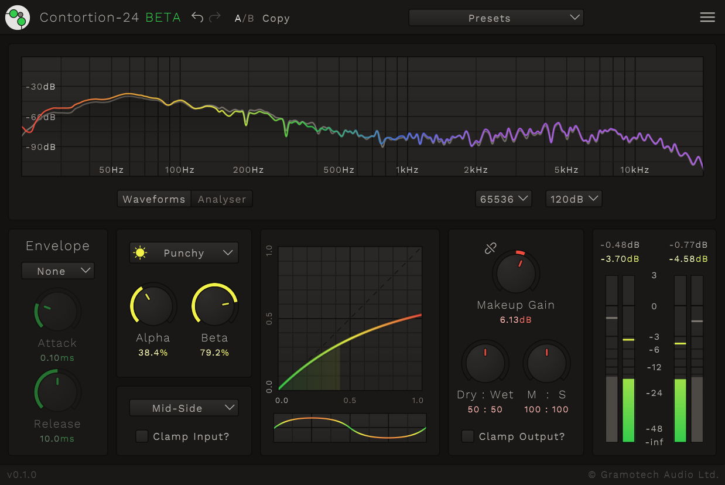The width and height of the screenshot is (725, 485).
Task: Switch to the Analyser tab
Action: 222,199
